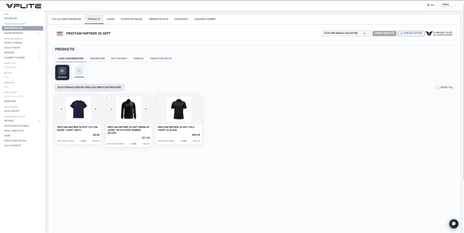Expand Settings in sidebar
The width and height of the screenshot is (464, 233).
click(x=40, y=121)
